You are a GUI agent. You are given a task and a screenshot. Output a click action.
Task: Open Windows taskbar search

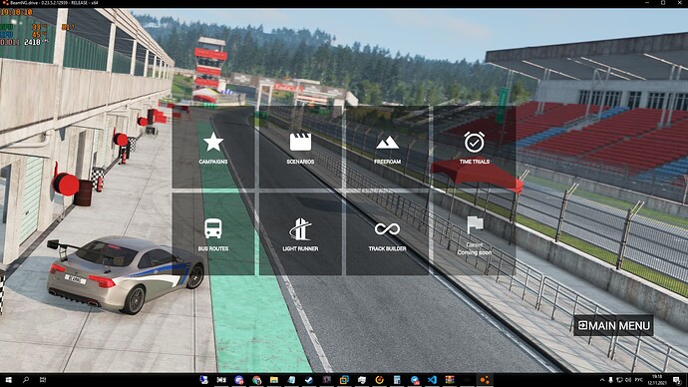26,380
